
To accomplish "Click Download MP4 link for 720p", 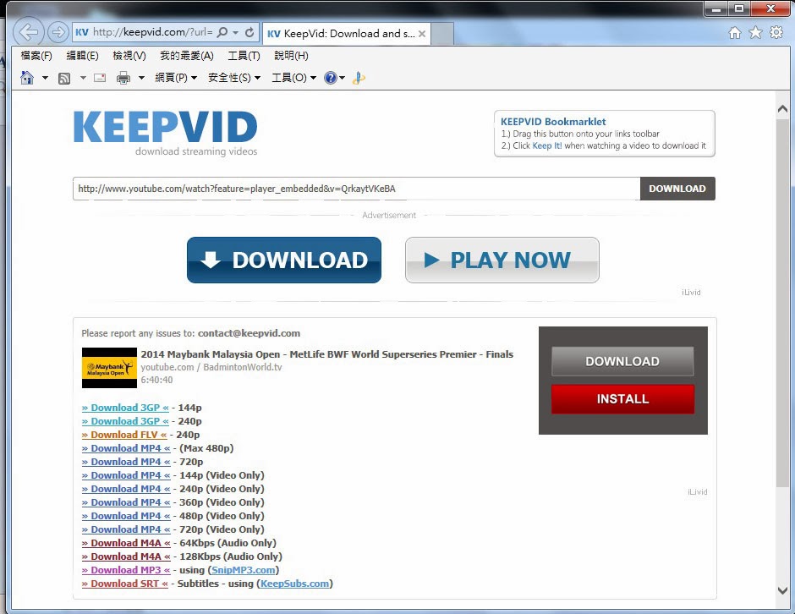I will [126, 462].
